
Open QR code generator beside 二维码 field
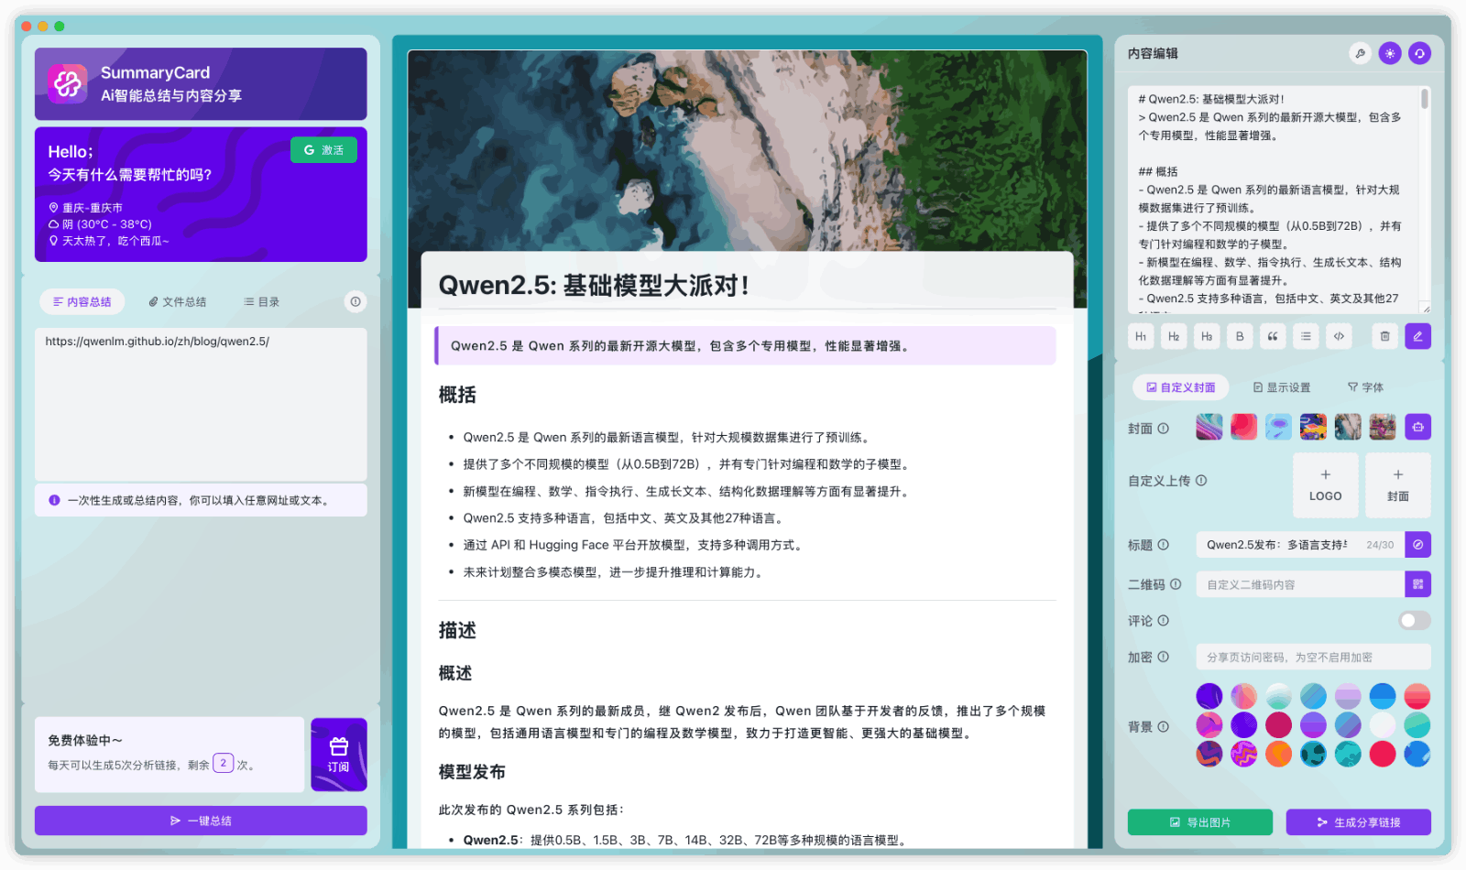1417,583
